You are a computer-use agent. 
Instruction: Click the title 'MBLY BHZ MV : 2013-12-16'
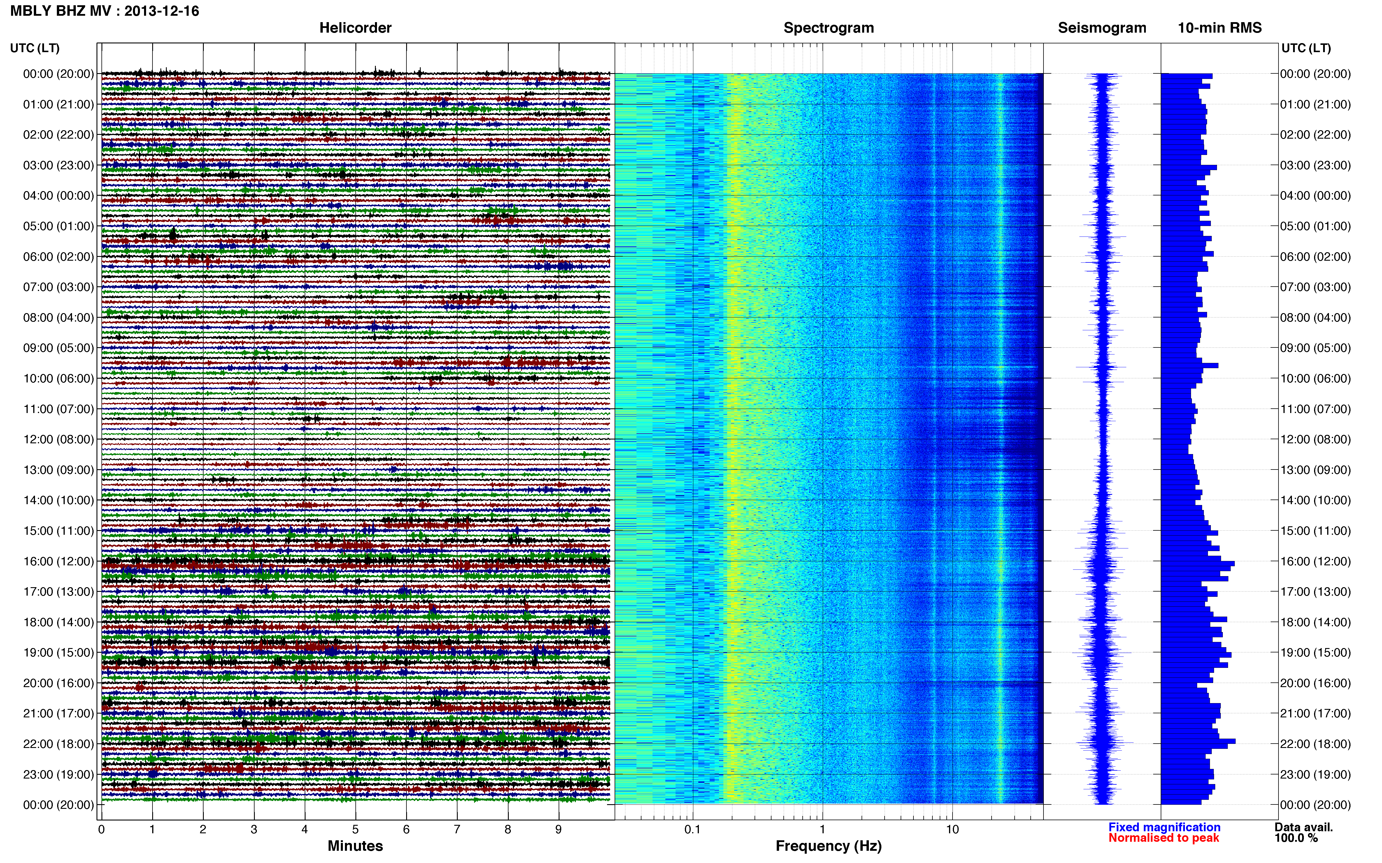[105, 11]
